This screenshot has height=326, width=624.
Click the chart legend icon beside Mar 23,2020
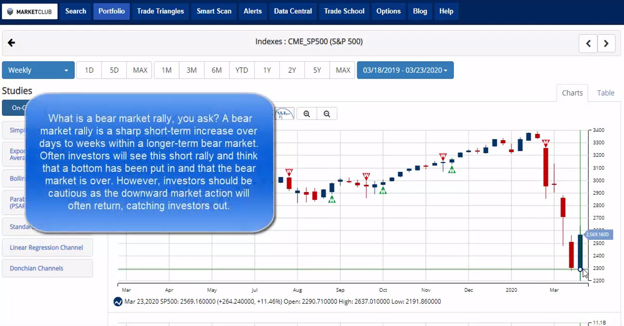pos(118,301)
